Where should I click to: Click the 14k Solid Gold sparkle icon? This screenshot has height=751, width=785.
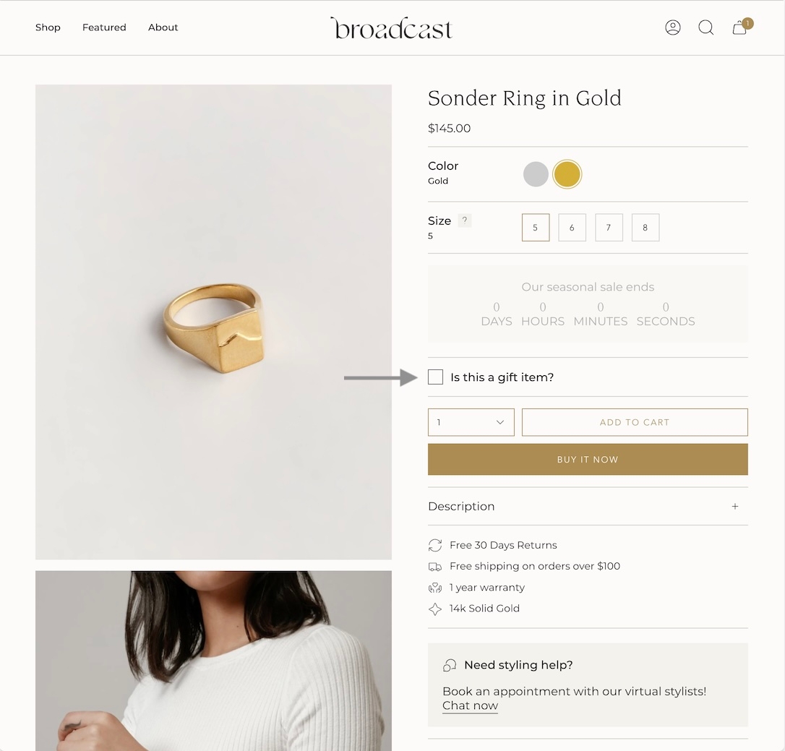(x=435, y=609)
